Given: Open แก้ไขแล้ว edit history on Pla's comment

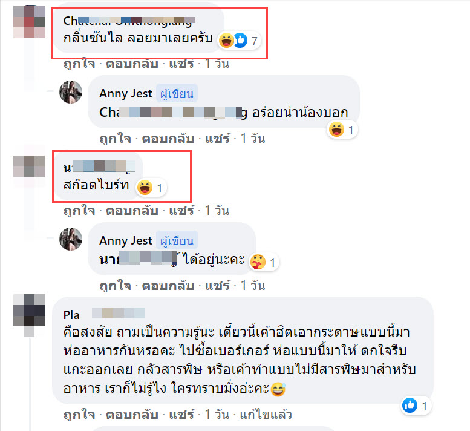Looking at the screenshot, I should coord(266,415).
